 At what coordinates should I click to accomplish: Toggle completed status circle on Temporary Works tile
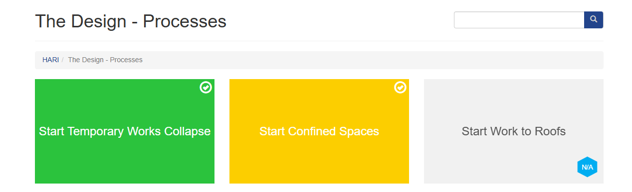pos(206,88)
